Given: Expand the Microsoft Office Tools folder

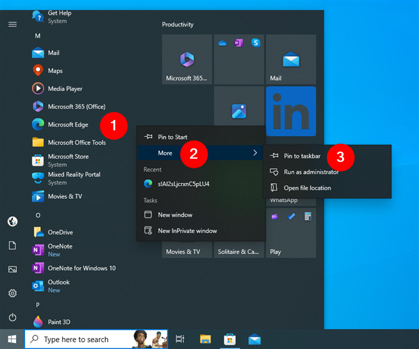Looking at the screenshot, I should tap(76, 143).
